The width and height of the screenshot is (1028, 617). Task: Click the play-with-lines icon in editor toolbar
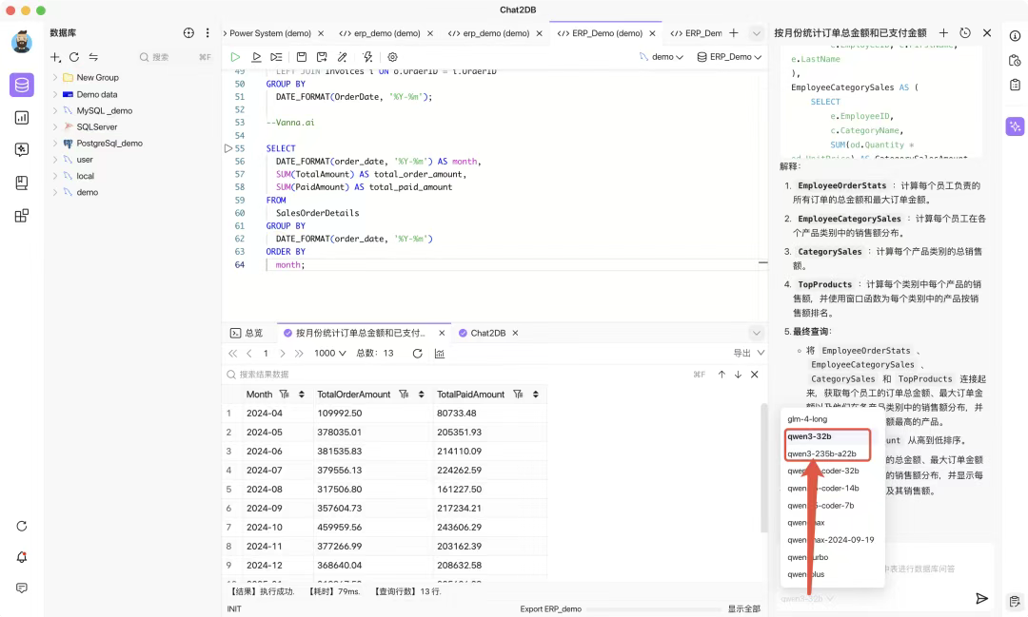(x=276, y=57)
